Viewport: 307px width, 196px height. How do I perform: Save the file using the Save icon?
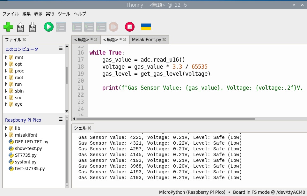coord(33,27)
